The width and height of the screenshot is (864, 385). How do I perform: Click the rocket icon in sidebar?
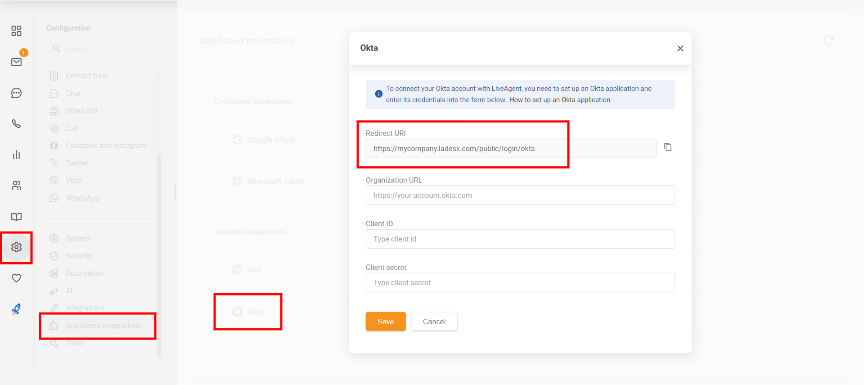pos(16,309)
